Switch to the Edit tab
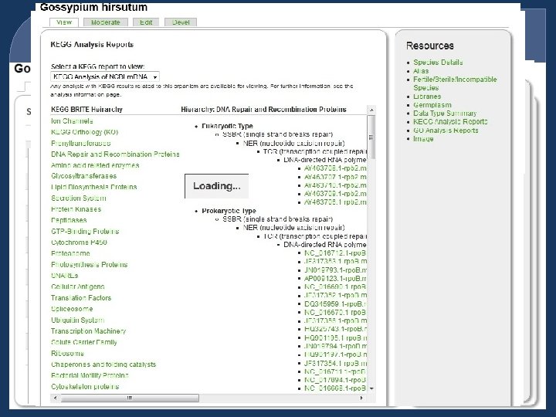Screen dimensions: 556x417 [146, 22]
